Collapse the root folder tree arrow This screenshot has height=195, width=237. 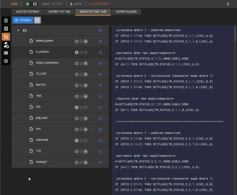[18, 31]
